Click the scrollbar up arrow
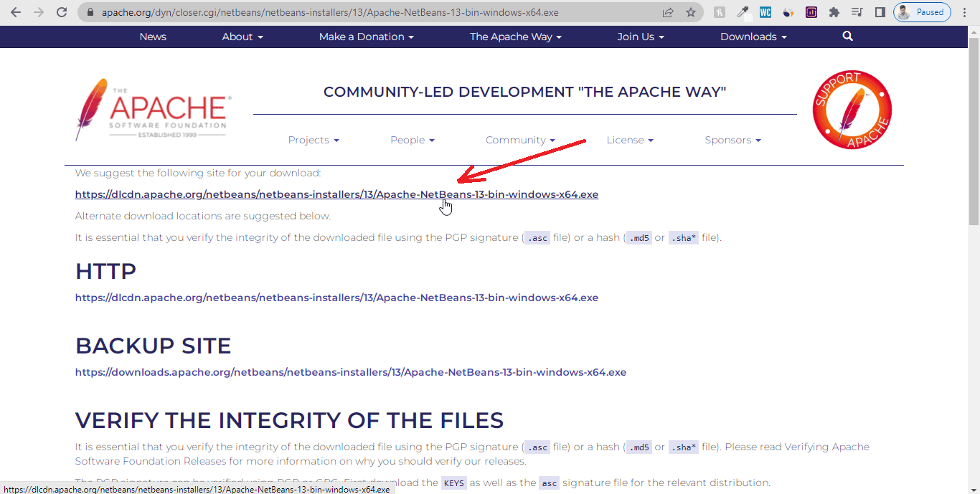This screenshot has height=494, width=980. 974,31
